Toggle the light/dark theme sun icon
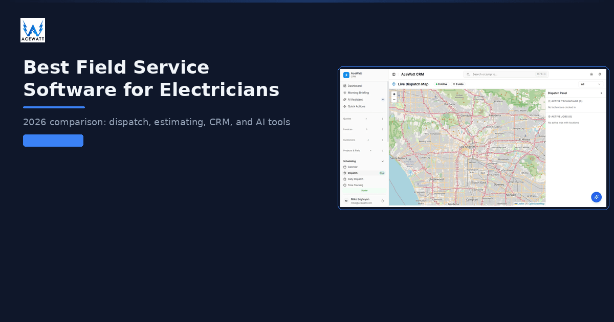This screenshot has width=614, height=322. (591, 74)
